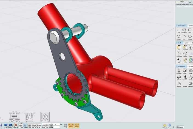Click the Trim edit tool

(191, 48)
